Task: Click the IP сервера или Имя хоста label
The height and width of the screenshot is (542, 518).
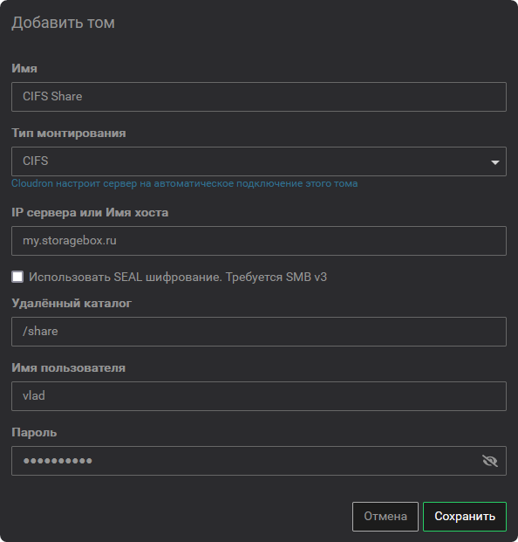Action: point(90,212)
